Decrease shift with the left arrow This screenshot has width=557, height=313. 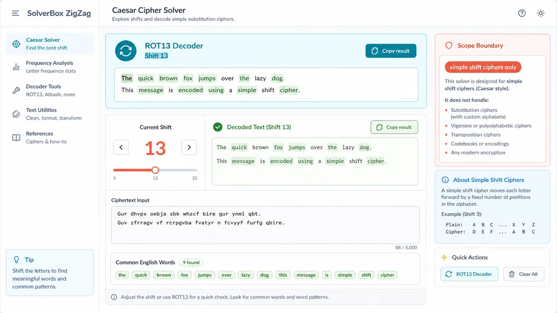tap(121, 147)
